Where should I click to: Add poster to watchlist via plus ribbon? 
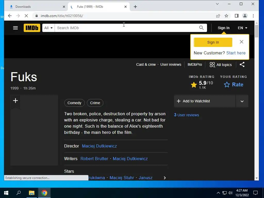click(15, 101)
